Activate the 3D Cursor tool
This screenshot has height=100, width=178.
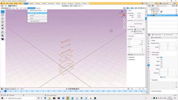[3, 15]
